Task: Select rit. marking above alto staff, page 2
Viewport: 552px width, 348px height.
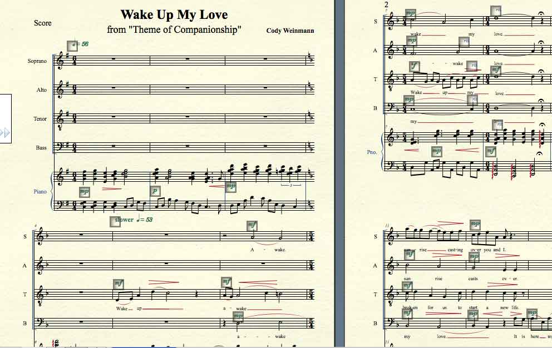Action: point(464,42)
